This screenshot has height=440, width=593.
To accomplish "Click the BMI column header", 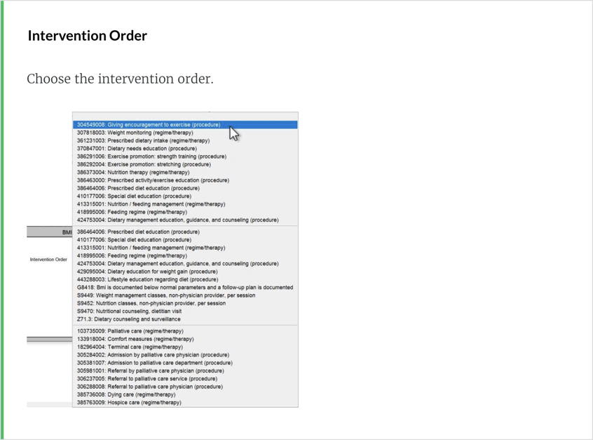I will [67, 232].
